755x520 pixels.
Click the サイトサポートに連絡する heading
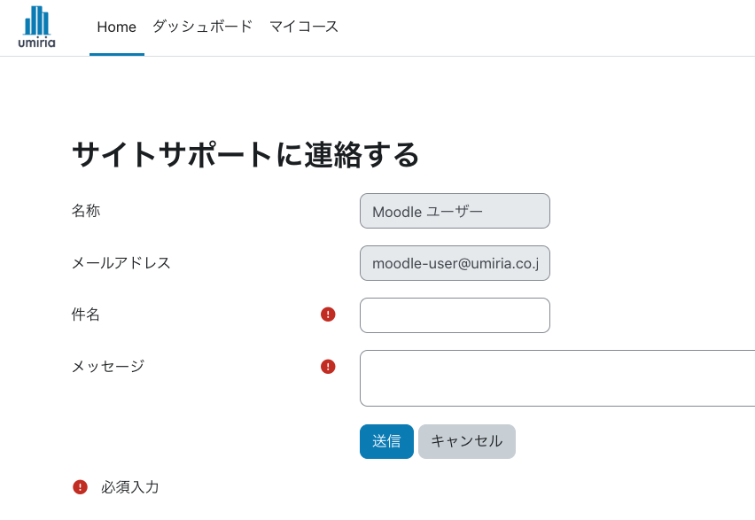click(245, 155)
